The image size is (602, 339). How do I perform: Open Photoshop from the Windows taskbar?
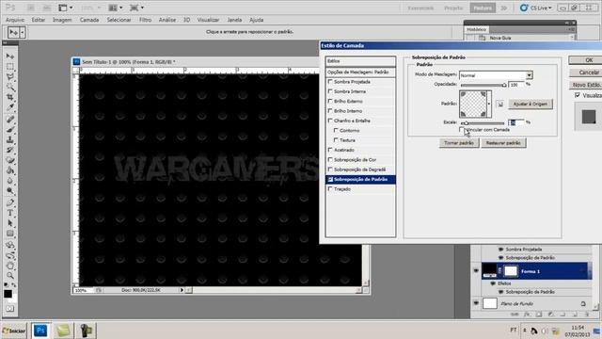click(40, 331)
